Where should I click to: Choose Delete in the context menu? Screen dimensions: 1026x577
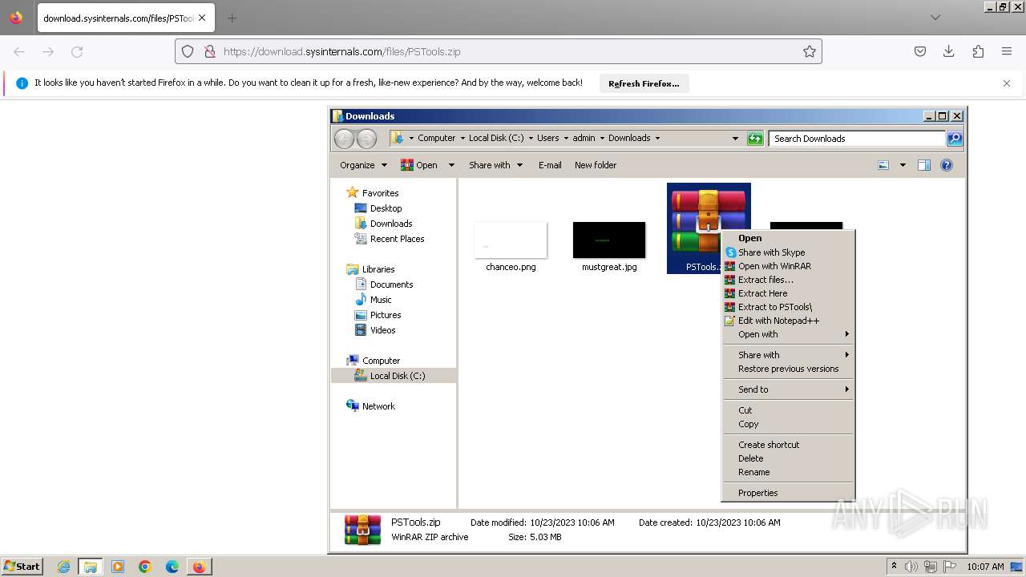pos(788,458)
